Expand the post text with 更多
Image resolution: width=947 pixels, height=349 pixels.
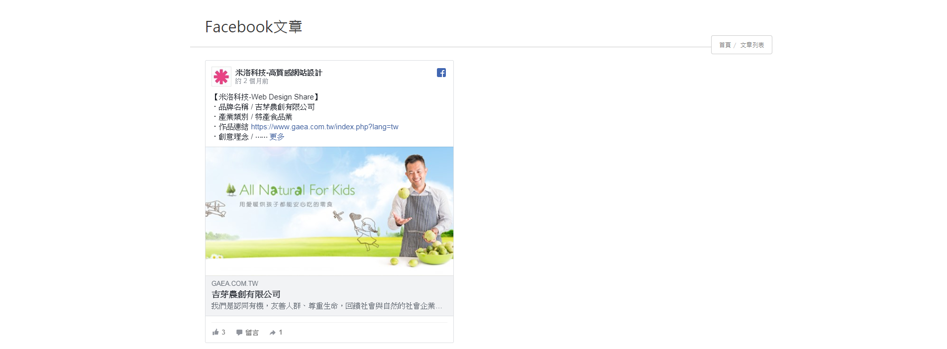(277, 137)
